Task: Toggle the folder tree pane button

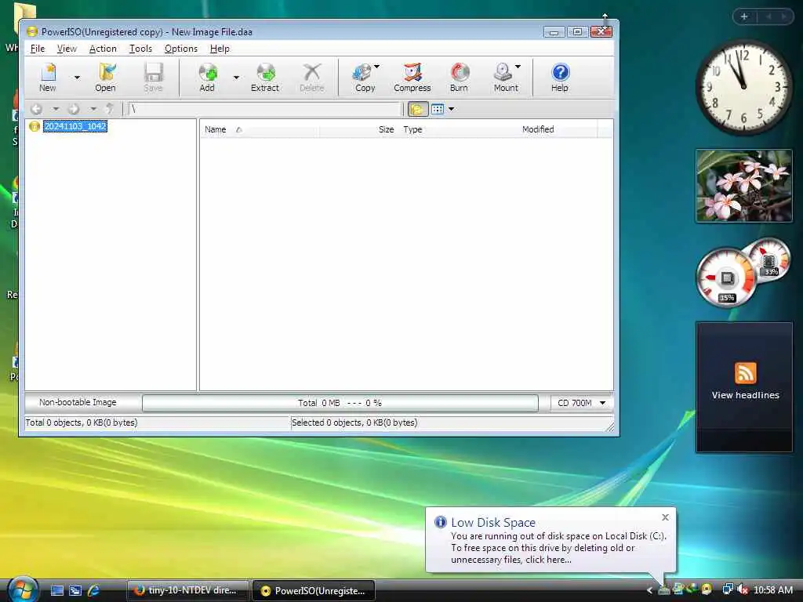Action: click(x=417, y=108)
